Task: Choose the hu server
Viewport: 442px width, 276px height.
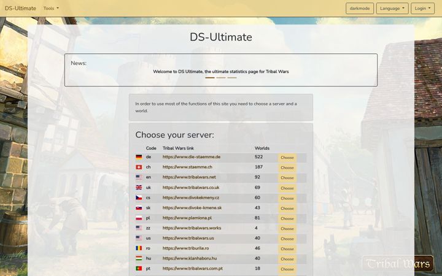Action: pyautogui.click(x=287, y=259)
